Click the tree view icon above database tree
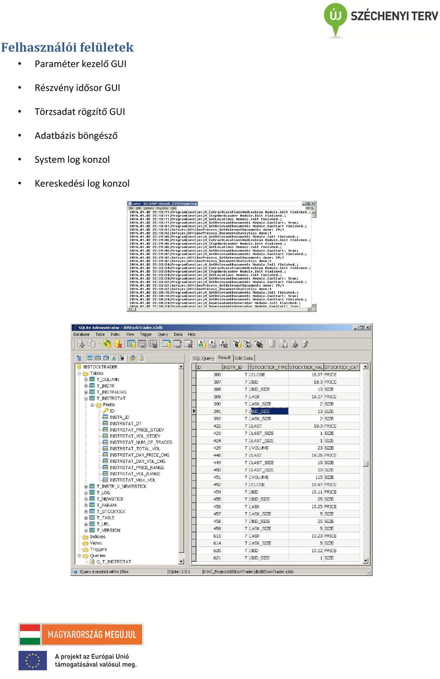The height and width of the screenshot is (679, 440). [79, 358]
